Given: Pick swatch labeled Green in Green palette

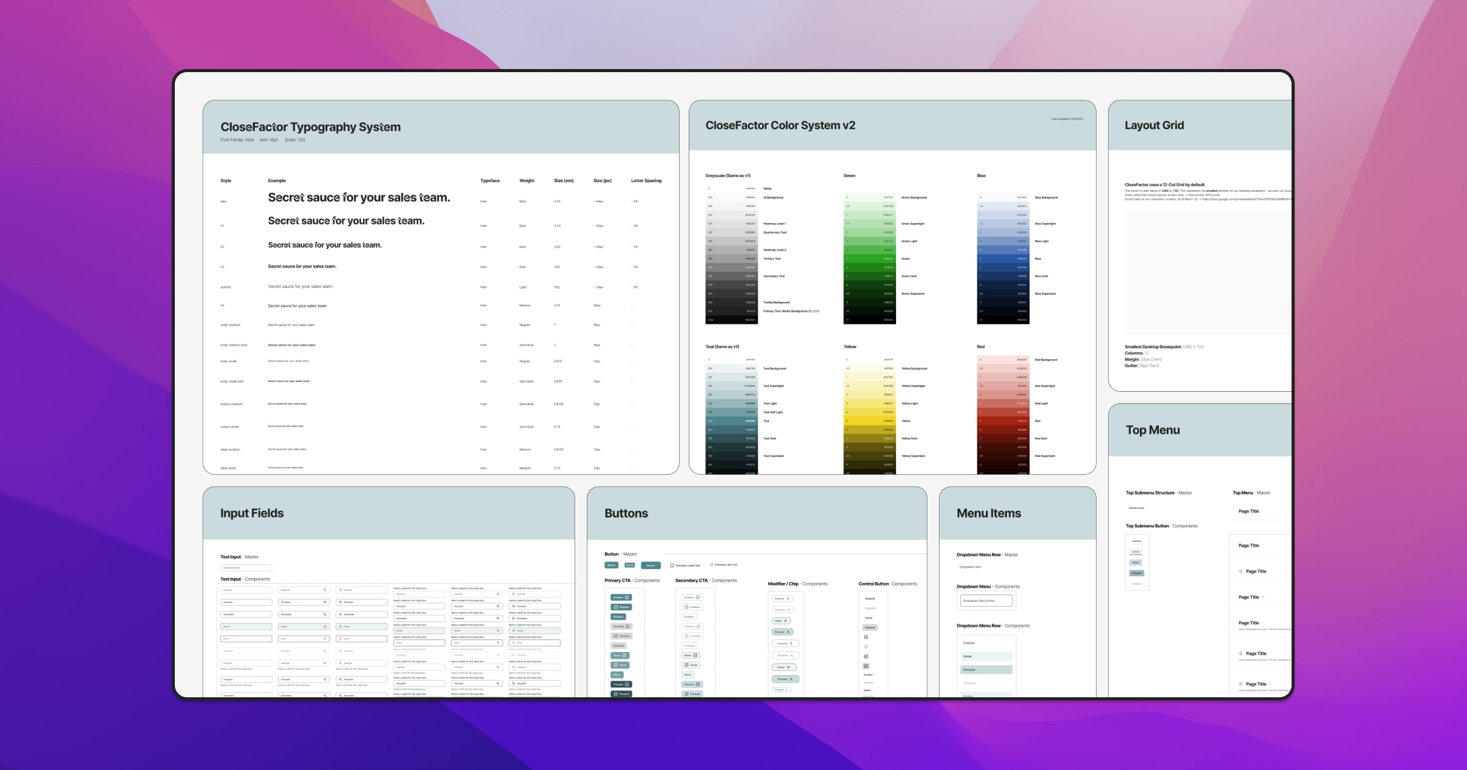Looking at the screenshot, I should pyautogui.click(x=870, y=258).
